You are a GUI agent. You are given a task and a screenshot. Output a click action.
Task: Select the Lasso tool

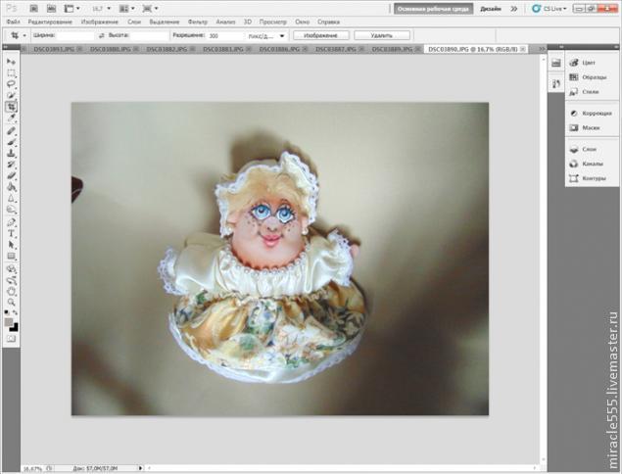[11, 84]
